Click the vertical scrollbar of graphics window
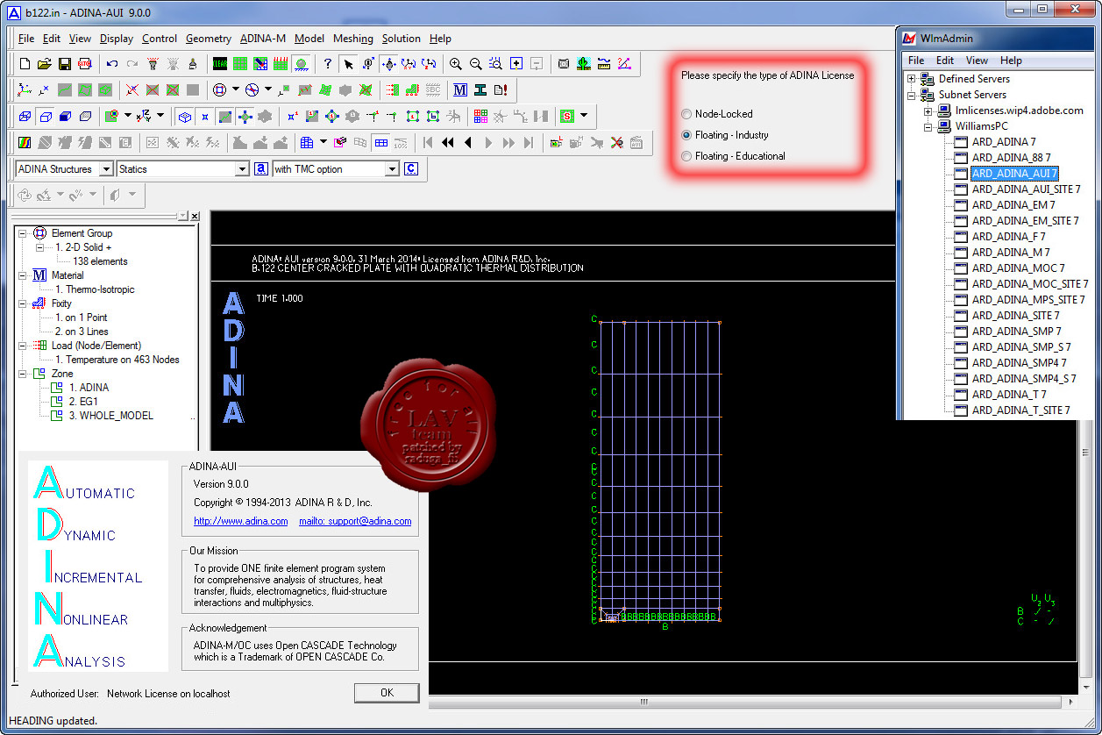Screen dimensions: 1102x735 pyautogui.click(x=1085, y=452)
